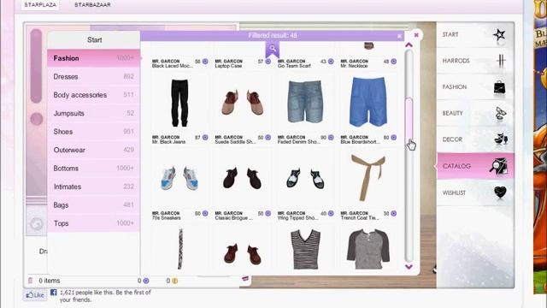The height and width of the screenshot is (308, 547).
Task: Switch to the STARBAZAAR tab
Action: coord(92,5)
